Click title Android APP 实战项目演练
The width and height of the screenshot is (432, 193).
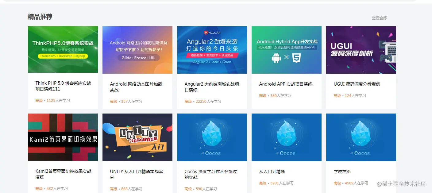tap(286, 84)
